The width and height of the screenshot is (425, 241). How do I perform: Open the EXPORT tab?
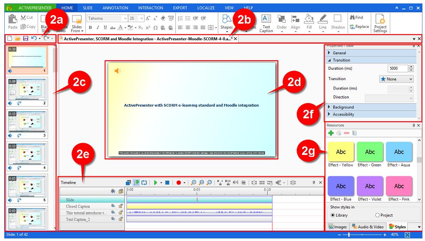pos(180,8)
